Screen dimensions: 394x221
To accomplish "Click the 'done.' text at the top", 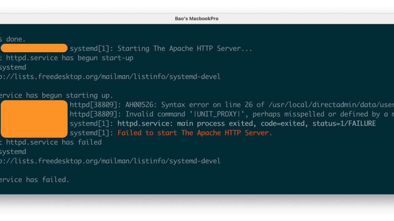I will click(15, 39).
